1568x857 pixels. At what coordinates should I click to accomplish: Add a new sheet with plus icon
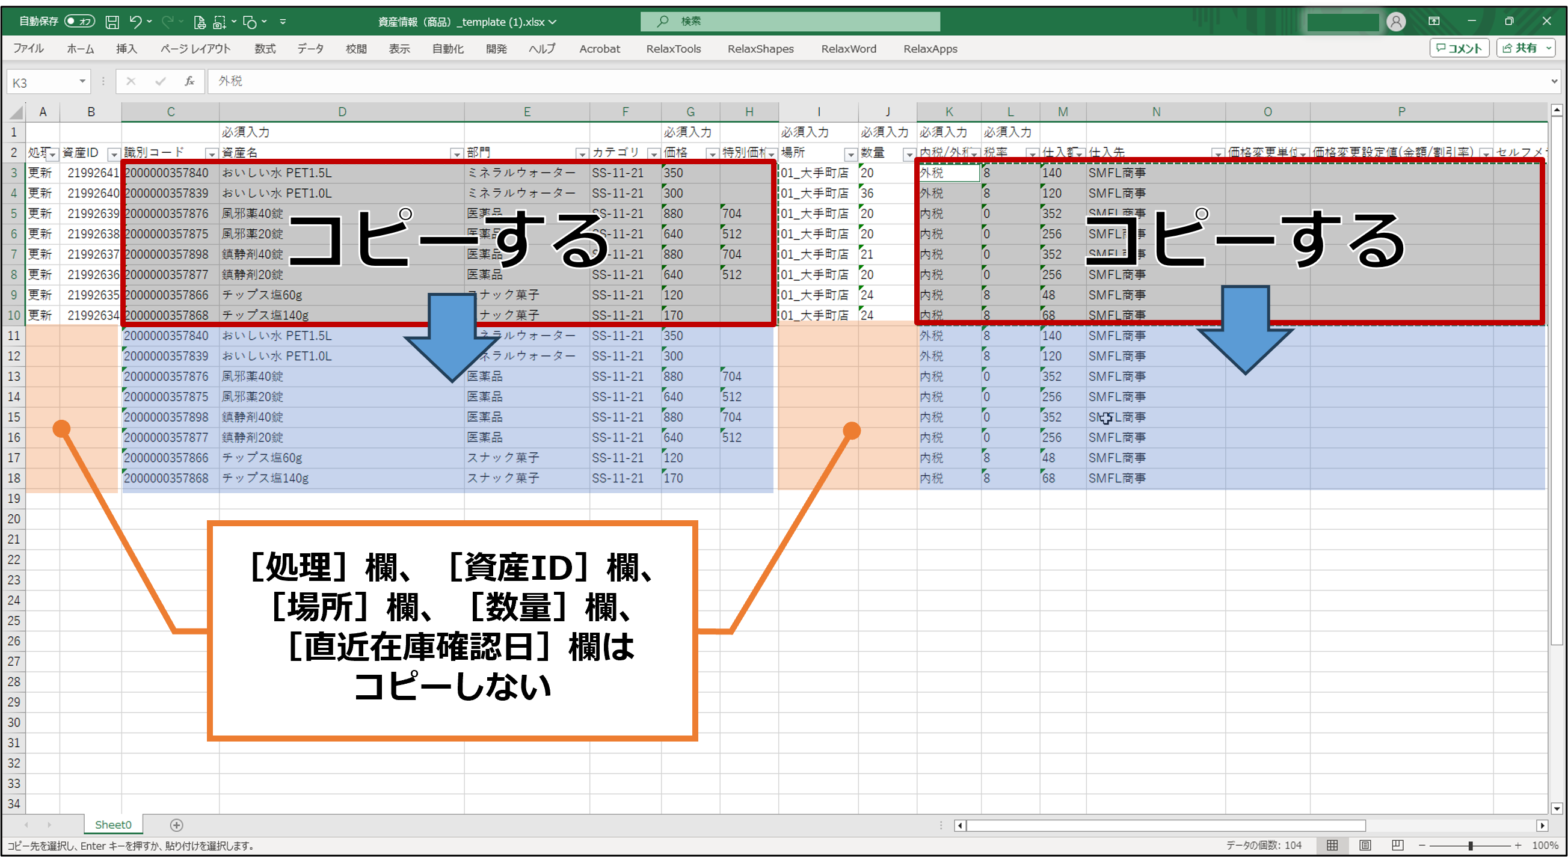(176, 825)
